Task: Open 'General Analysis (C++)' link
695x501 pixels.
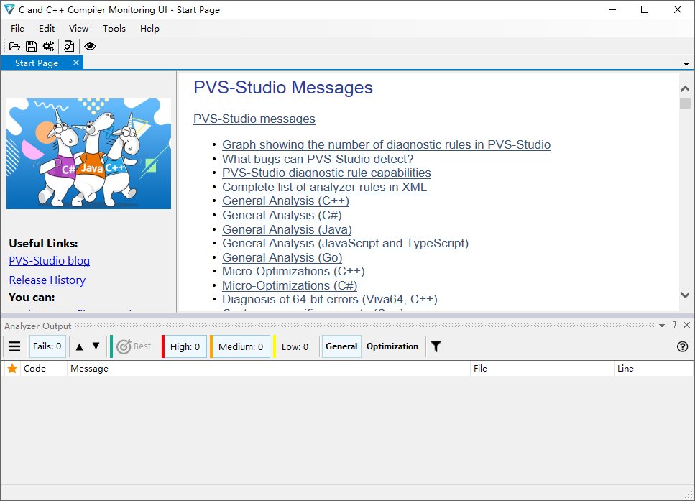Action: coord(286,201)
